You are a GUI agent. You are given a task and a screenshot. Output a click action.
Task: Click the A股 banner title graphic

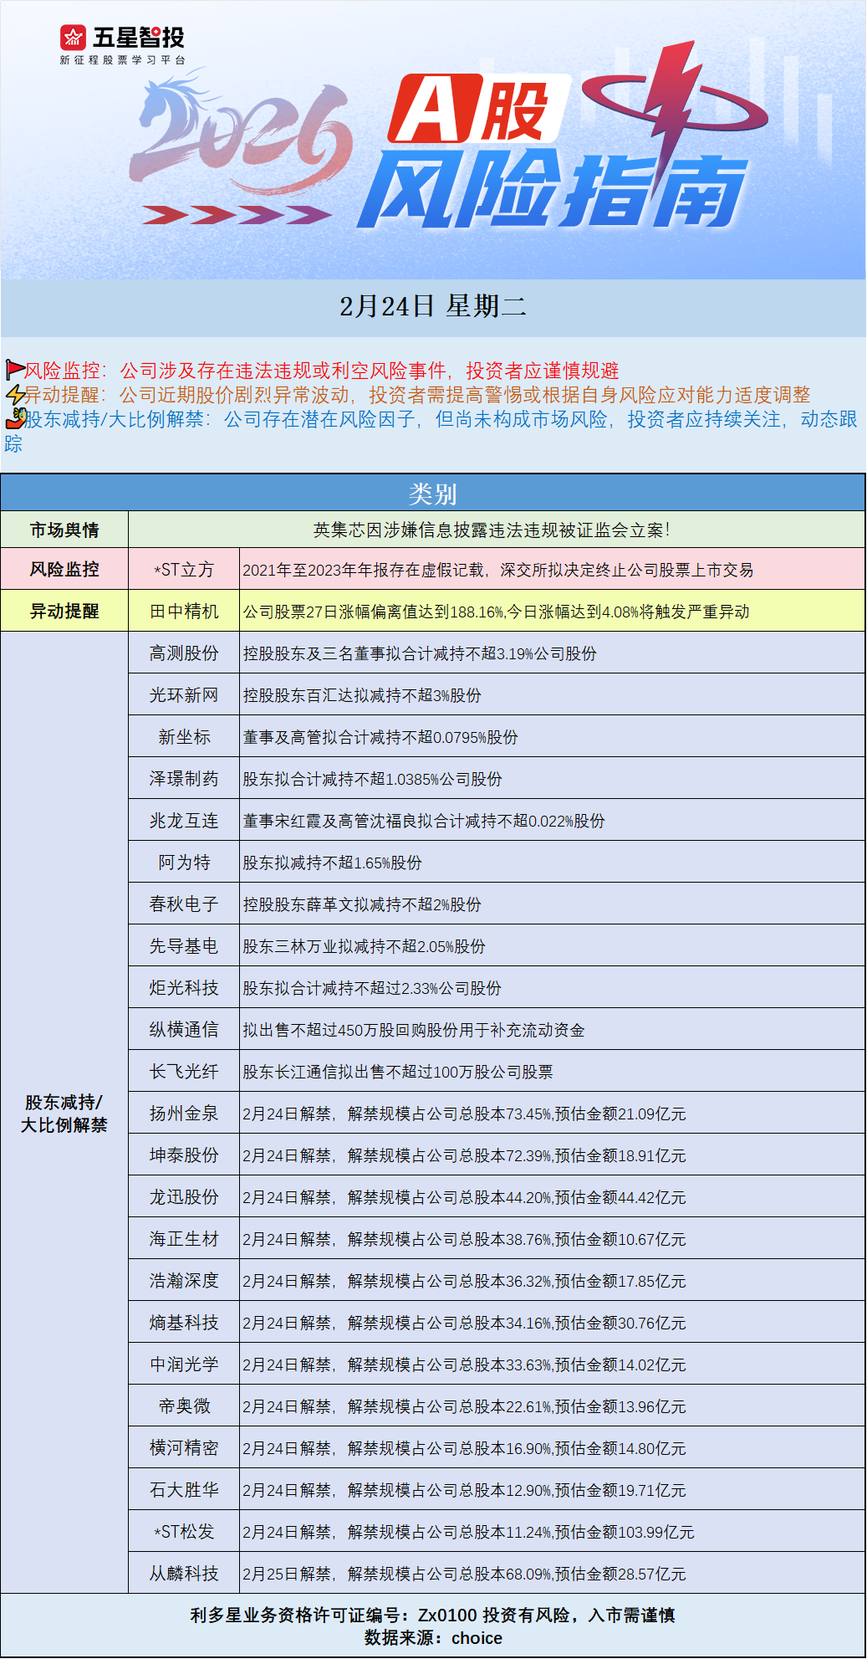coord(481,109)
